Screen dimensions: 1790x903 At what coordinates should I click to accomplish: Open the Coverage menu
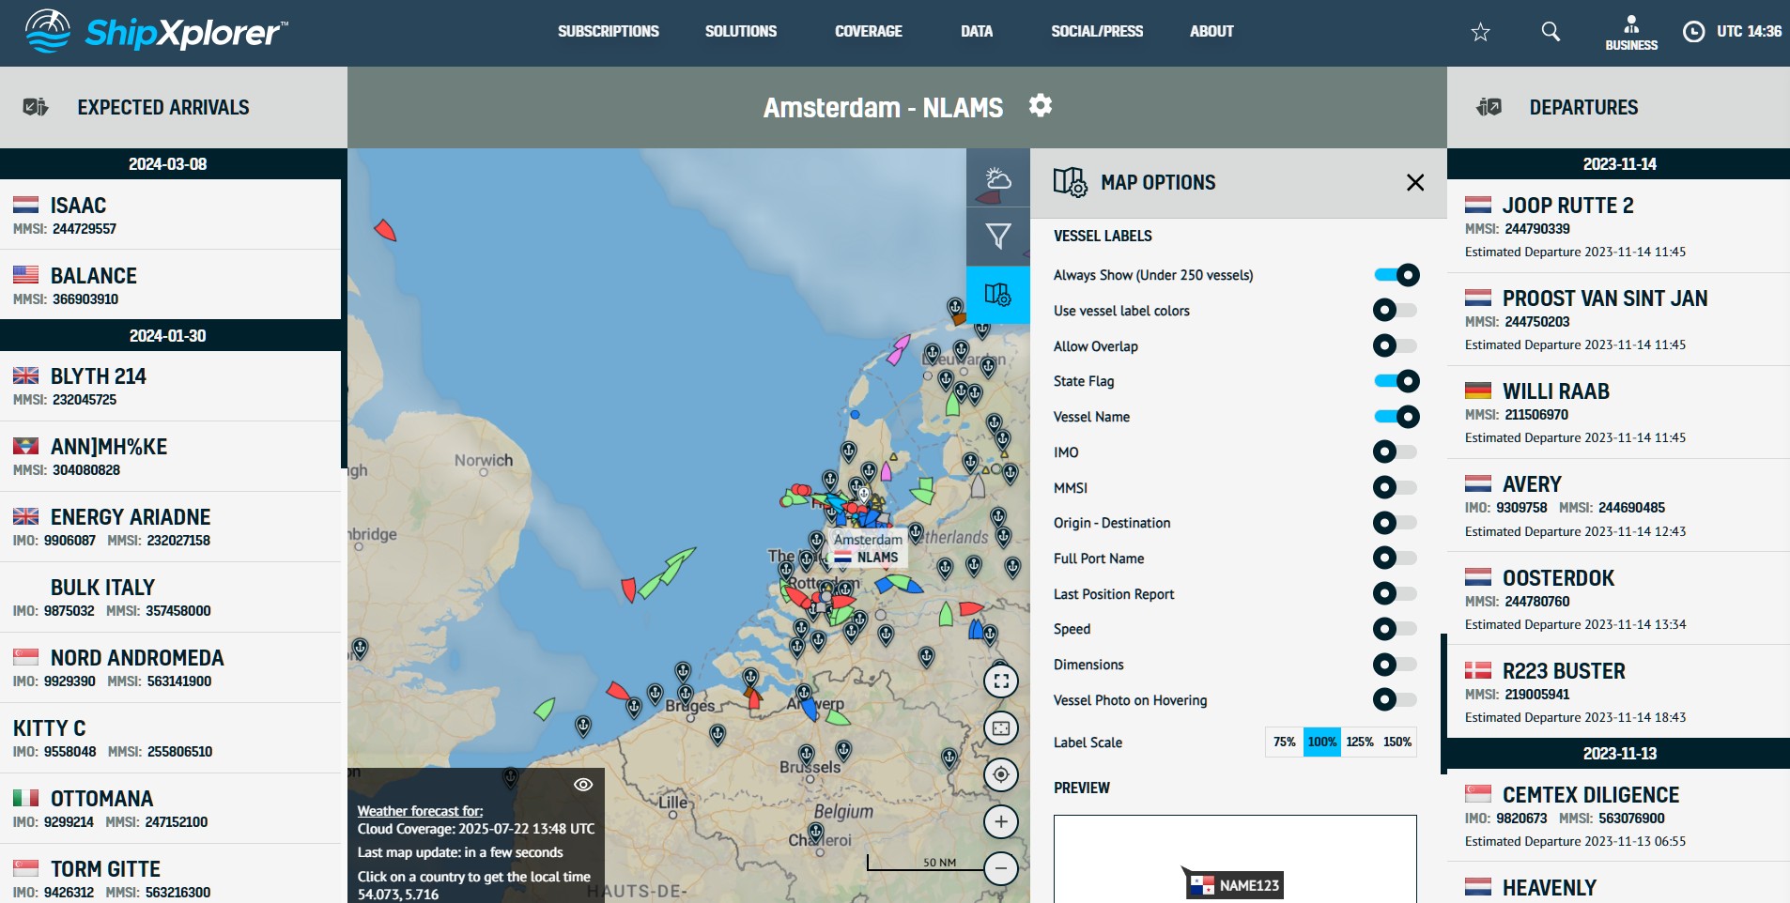868,32
